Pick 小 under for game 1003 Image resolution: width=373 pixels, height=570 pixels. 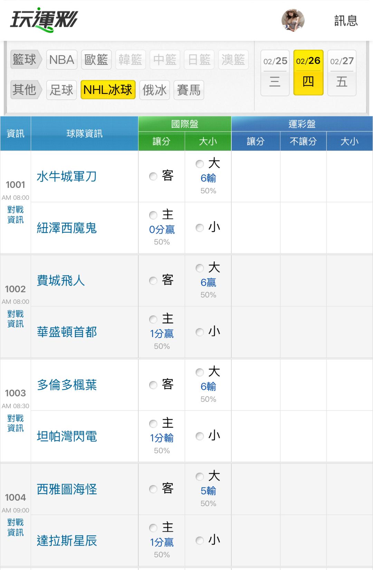point(200,436)
